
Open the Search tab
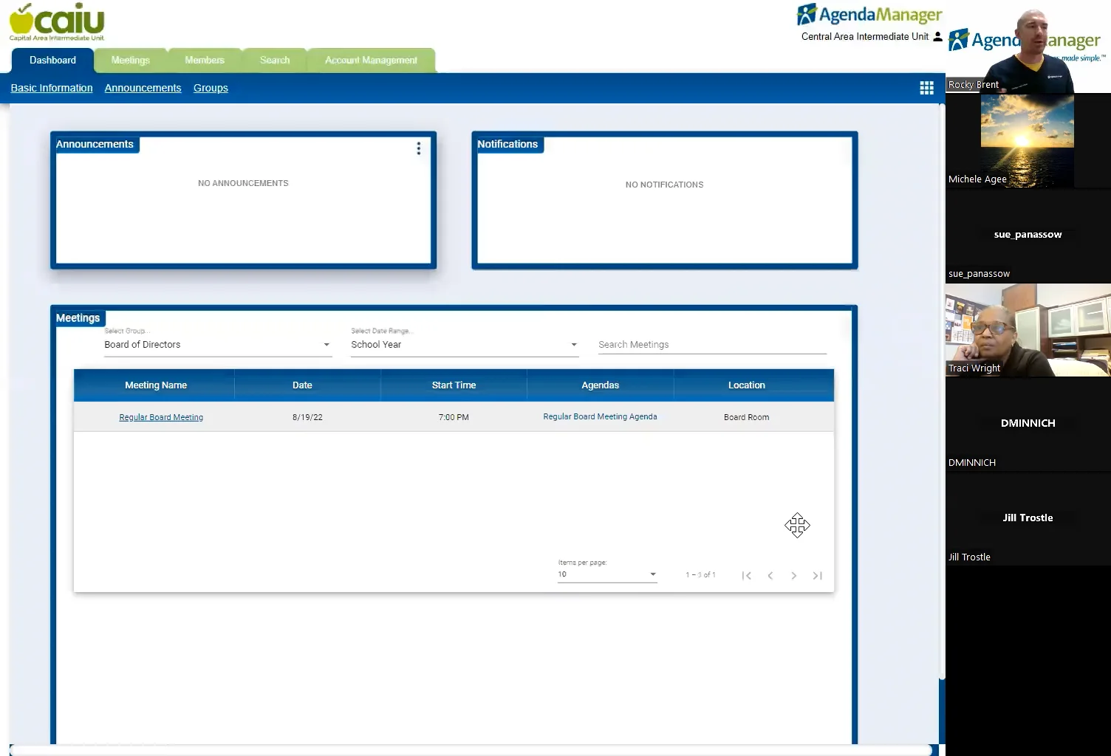pos(275,61)
